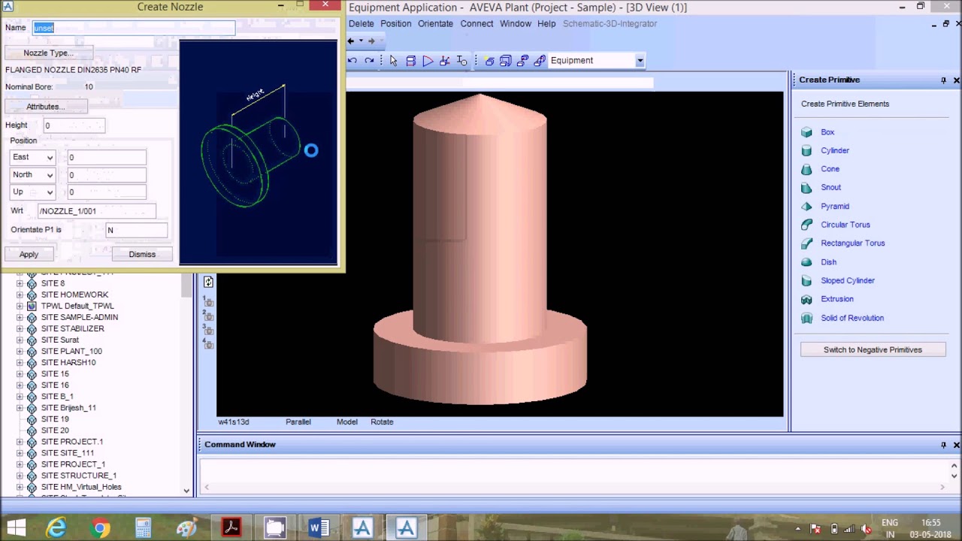Click the Undo arrow in the toolbar
The width and height of the screenshot is (962, 541).
[x=352, y=60]
